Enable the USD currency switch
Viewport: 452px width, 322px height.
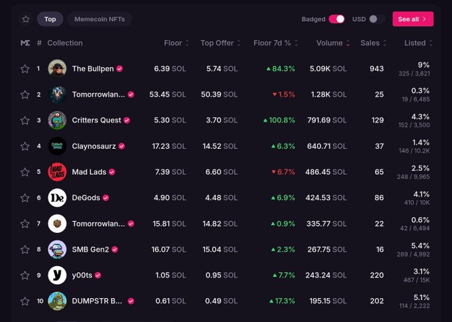point(377,19)
